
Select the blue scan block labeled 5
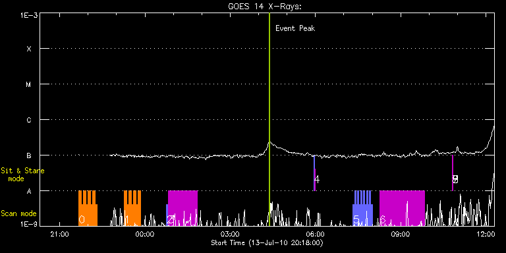pyautogui.click(x=363, y=208)
